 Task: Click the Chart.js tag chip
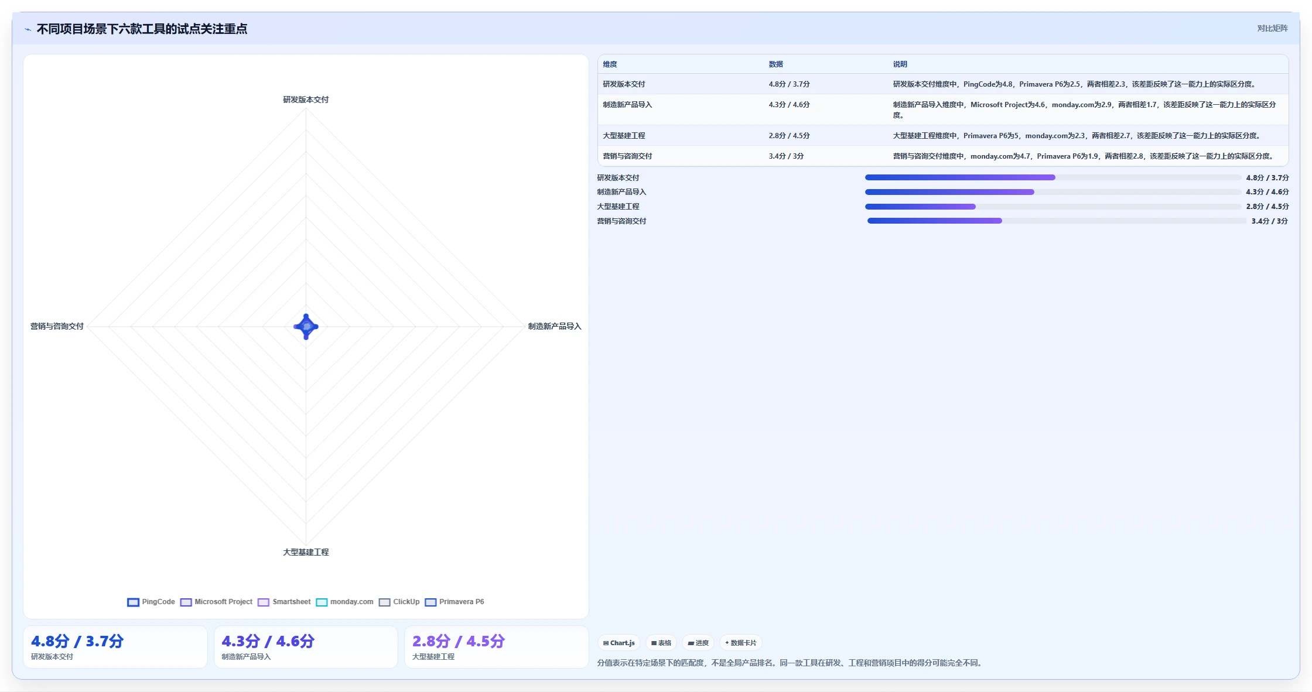click(619, 643)
